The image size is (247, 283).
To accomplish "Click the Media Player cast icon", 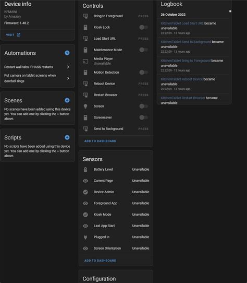I will click(x=85, y=61).
